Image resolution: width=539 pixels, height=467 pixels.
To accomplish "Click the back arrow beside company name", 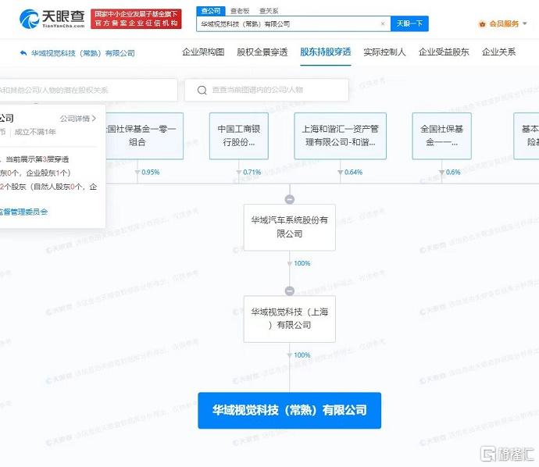I will [23, 53].
